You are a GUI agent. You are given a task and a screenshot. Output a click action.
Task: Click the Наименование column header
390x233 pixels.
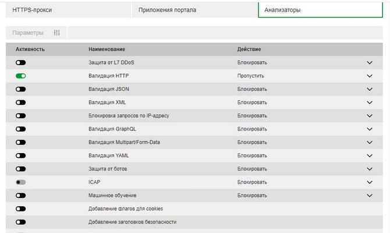click(x=107, y=49)
